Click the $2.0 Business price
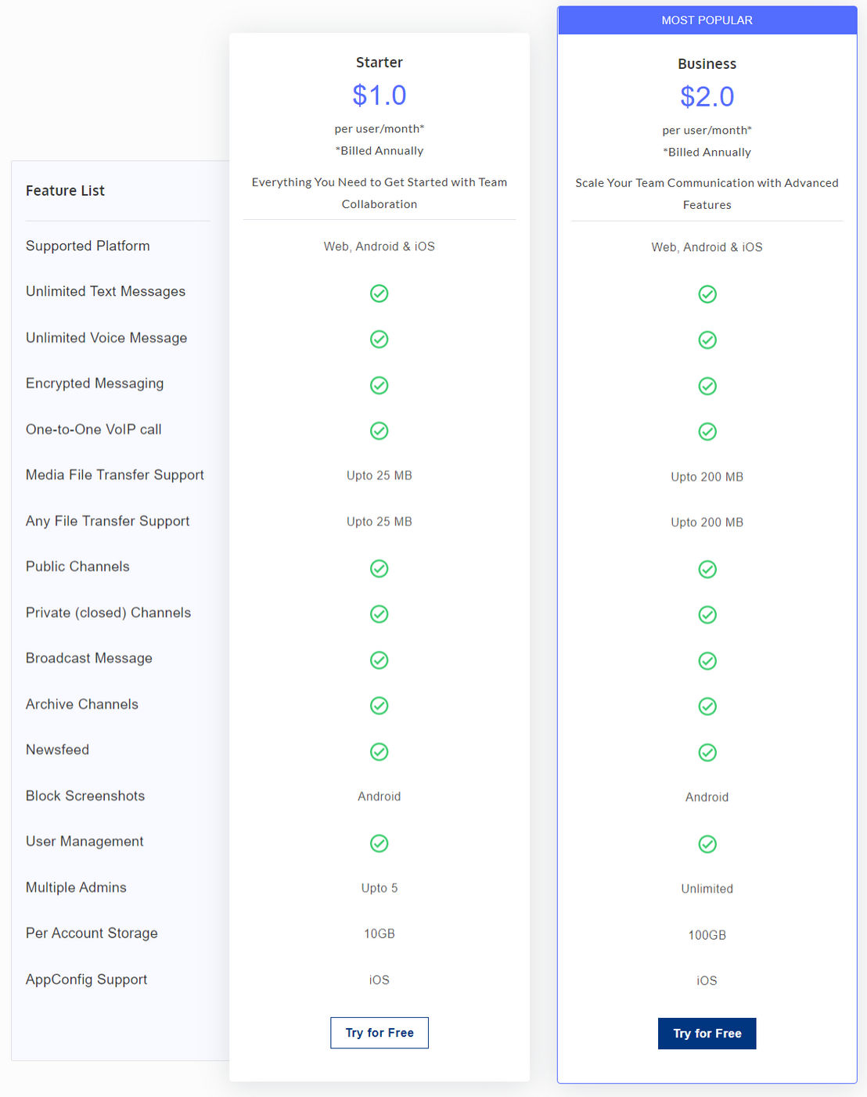This screenshot has height=1097, width=867. (x=707, y=97)
